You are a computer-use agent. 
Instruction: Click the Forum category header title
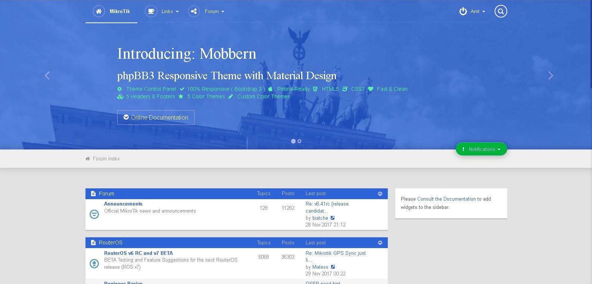pos(106,194)
